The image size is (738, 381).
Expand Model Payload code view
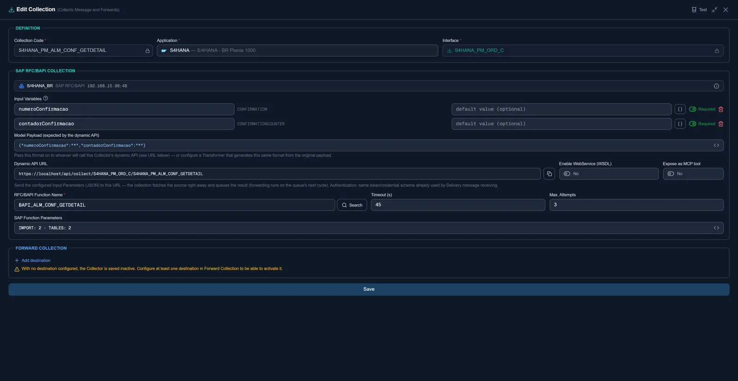coord(716,146)
